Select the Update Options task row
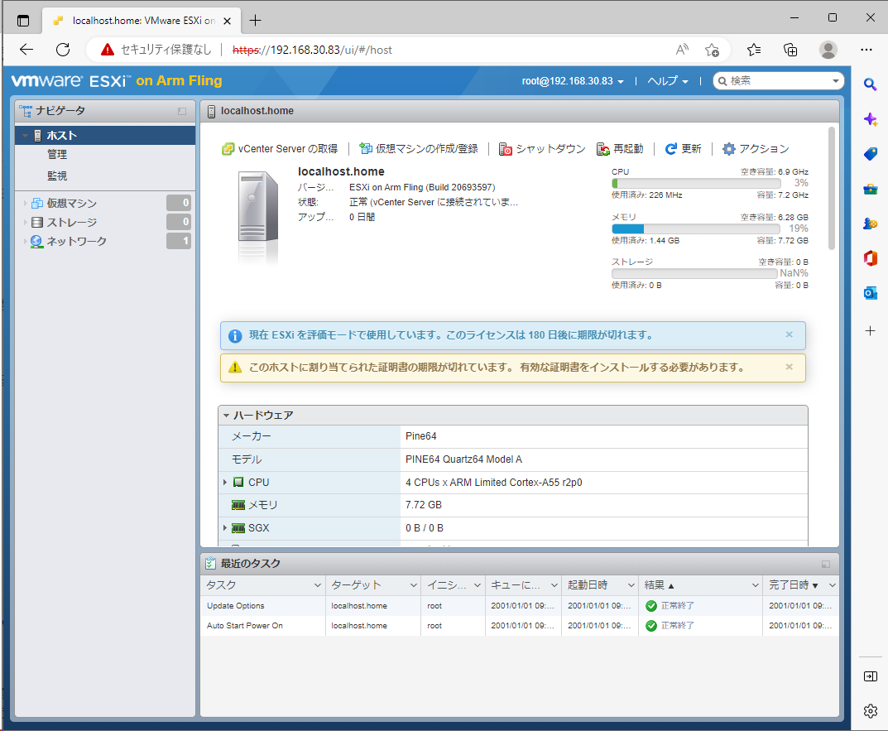888x731 pixels. pos(520,606)
